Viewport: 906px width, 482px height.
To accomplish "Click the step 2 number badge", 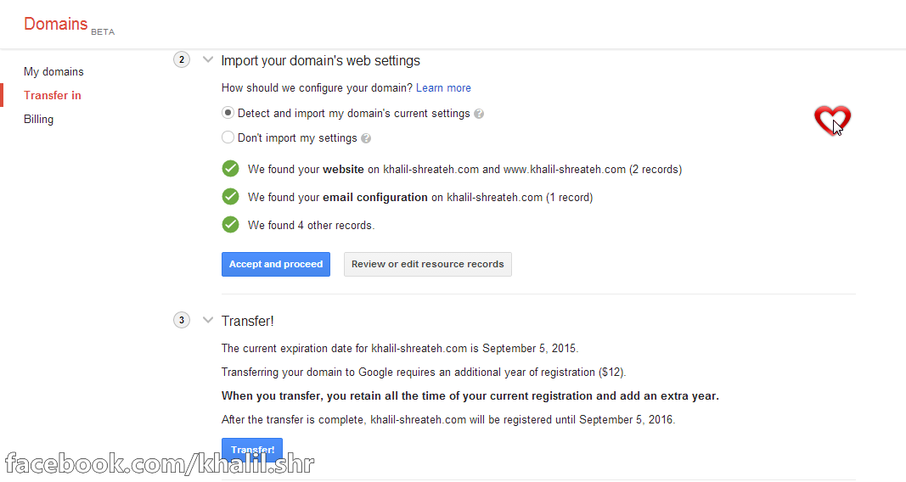I will [x=181, y=59].
